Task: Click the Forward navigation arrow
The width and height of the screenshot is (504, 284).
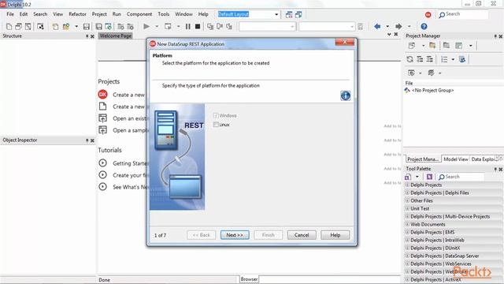Action: [x=398, y=26]
